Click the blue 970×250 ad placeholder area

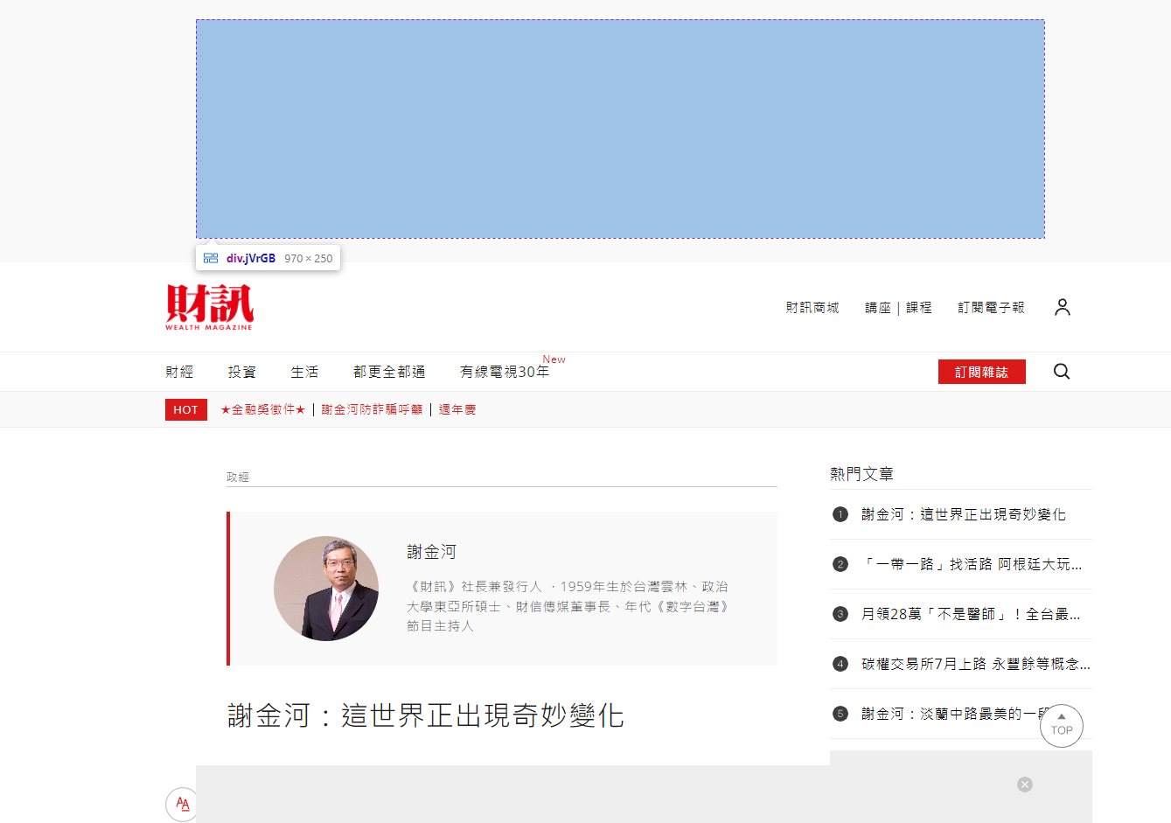pyautogui.click(x=620, y=128)
